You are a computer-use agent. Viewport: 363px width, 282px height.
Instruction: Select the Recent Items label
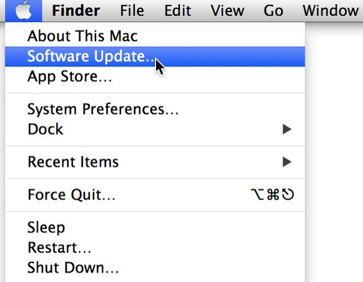click(73, 162)
